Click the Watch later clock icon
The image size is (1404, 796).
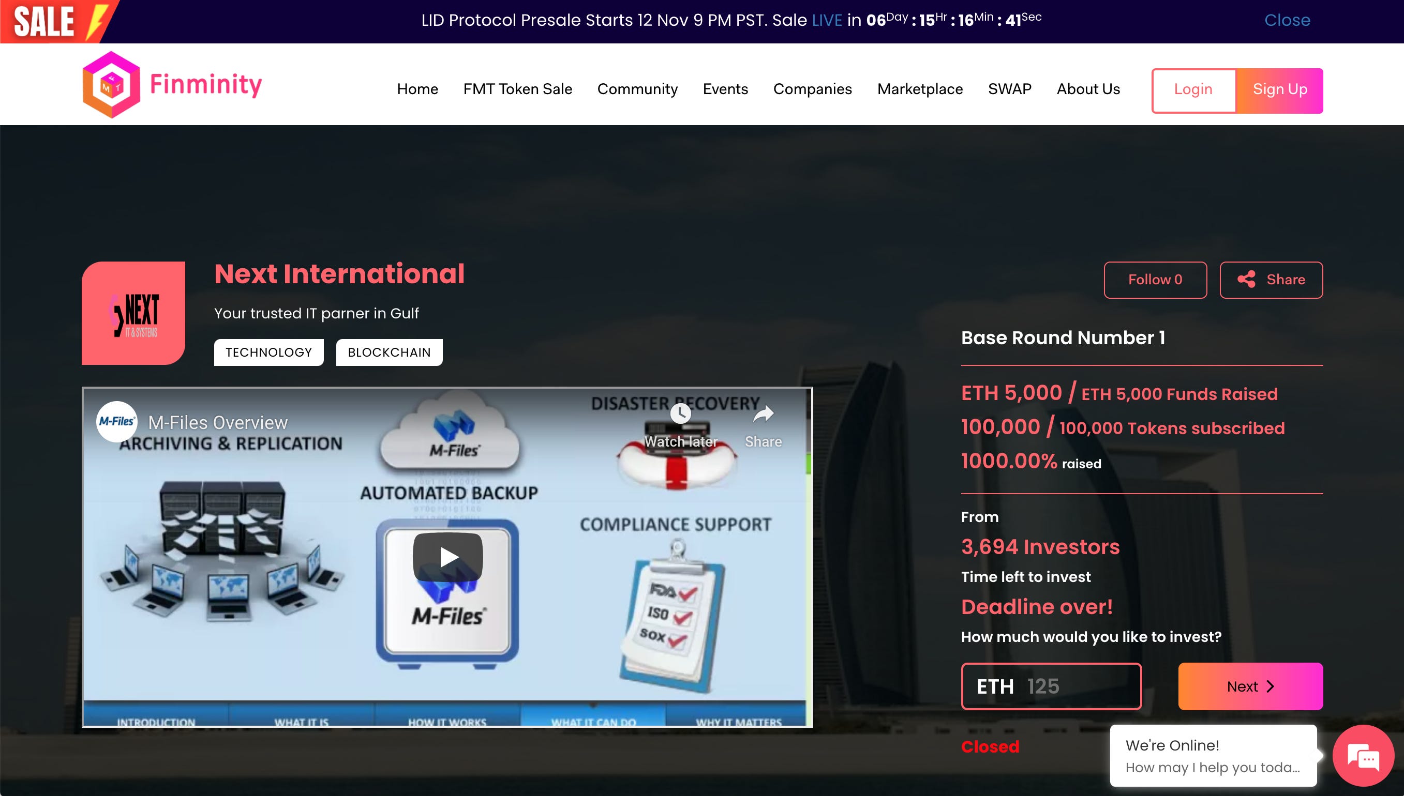[680, 414]
